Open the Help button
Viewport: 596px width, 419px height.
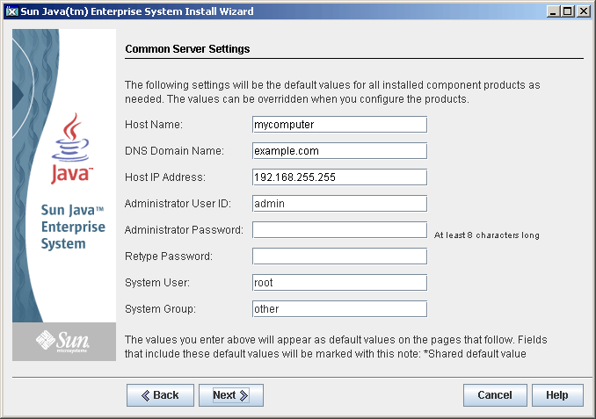pyautogui.click(x=557, y=395)
